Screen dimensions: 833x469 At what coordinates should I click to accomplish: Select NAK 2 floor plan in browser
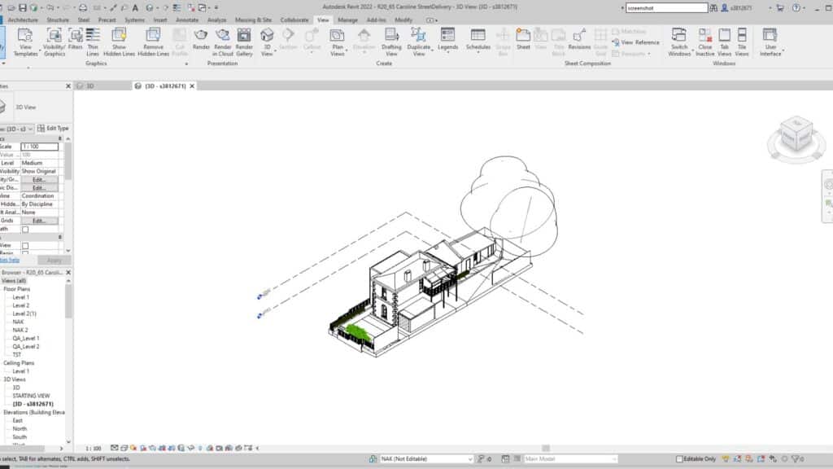(x=20, y=330)
